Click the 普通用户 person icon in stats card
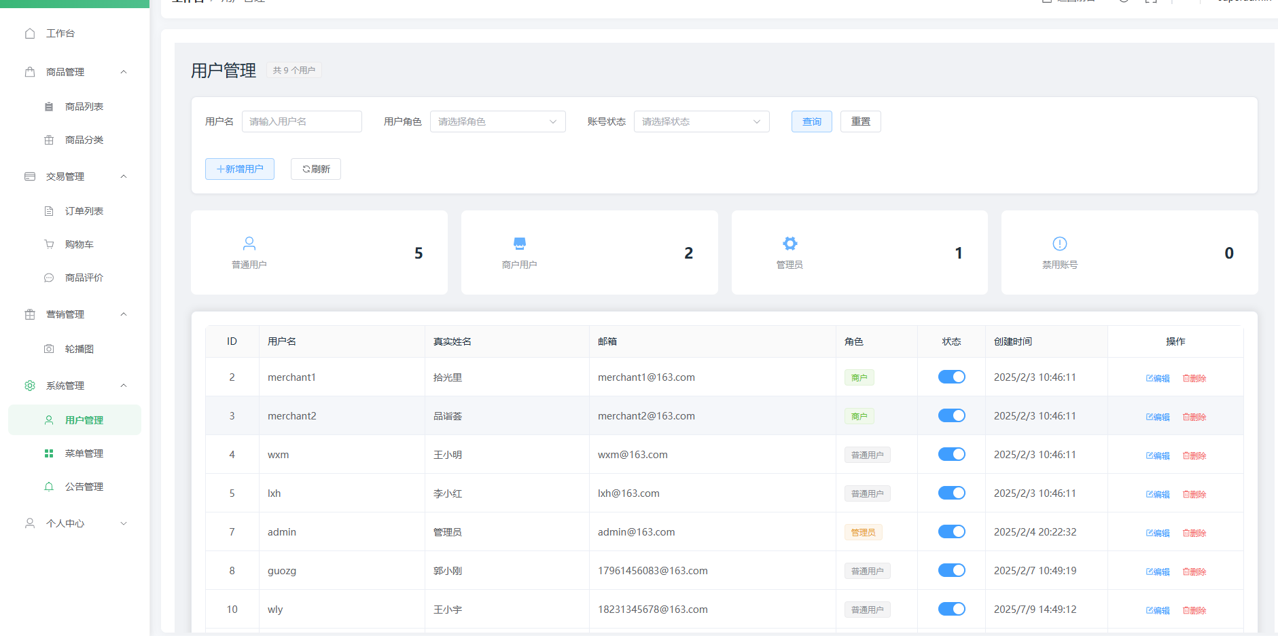The width and height of the screenshot is (1278, 636). click(249, 244)
